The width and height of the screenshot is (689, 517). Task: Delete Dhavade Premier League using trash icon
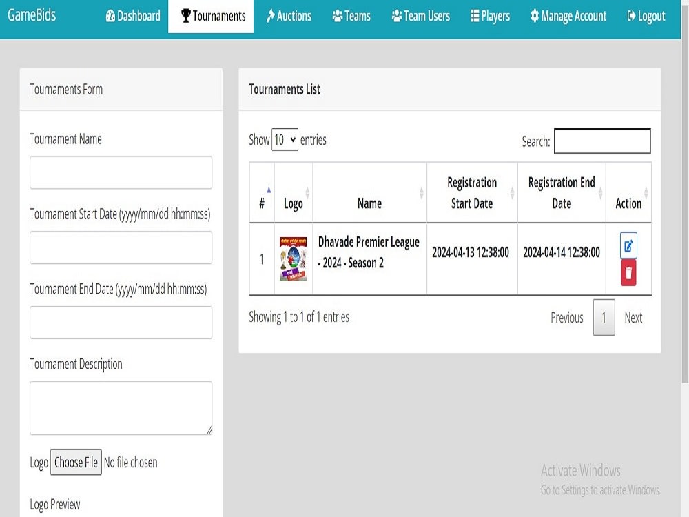tap(628, 273)
